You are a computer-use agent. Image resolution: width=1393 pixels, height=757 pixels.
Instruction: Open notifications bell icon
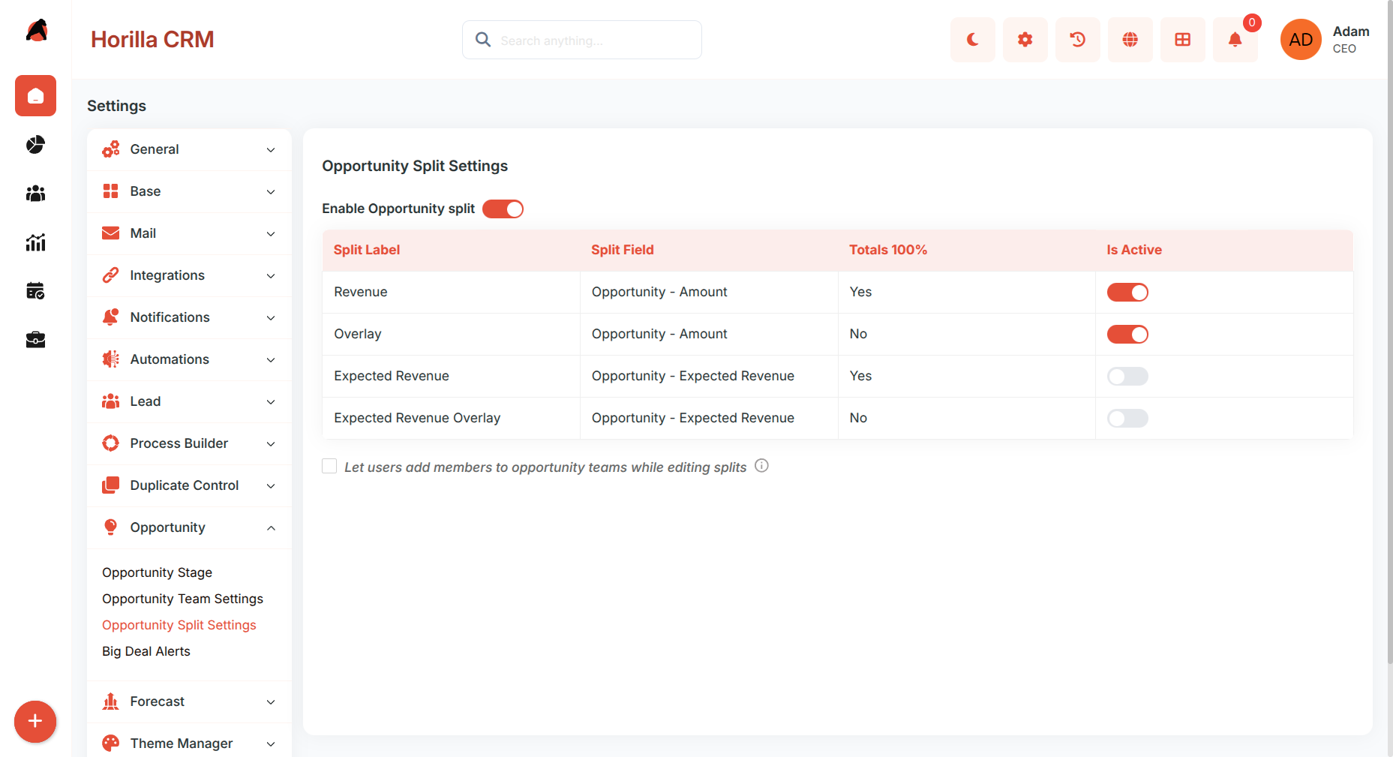click(1235, 40)
